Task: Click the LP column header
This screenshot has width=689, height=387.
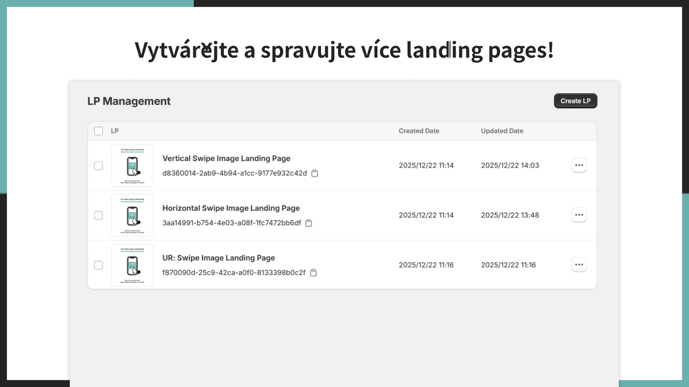Action: coord(115,131)
